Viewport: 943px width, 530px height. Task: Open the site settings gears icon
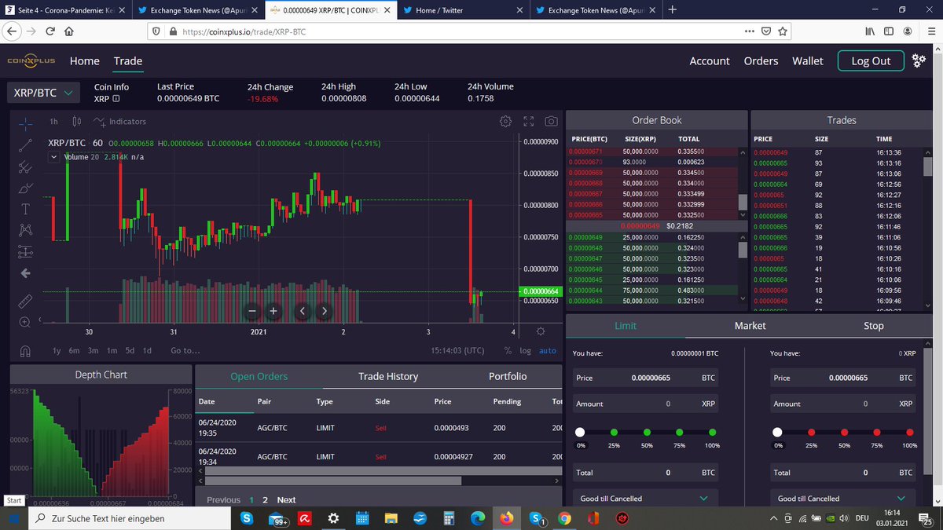pos(919,60)
